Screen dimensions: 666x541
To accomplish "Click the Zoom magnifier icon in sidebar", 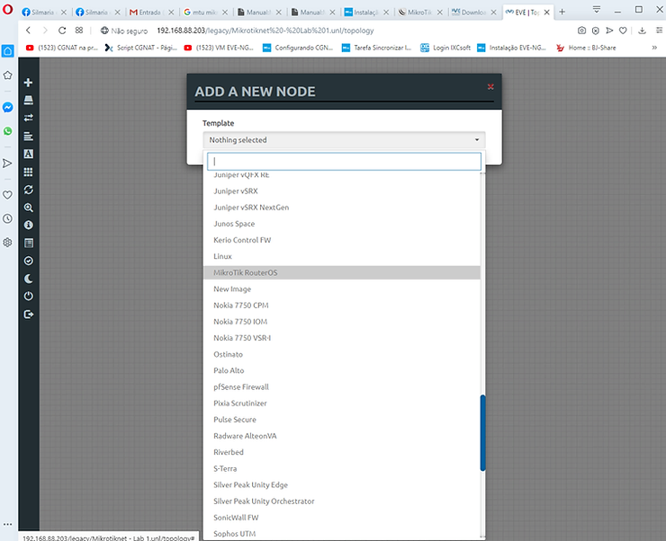I will click(29, 208).
